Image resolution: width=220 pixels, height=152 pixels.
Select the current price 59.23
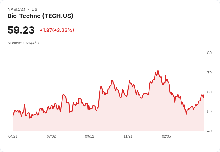21,30
